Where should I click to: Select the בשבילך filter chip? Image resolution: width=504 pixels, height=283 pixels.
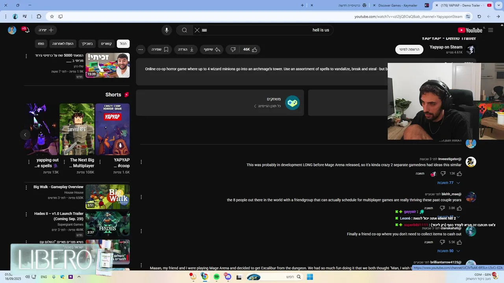(x=87, y=44)
